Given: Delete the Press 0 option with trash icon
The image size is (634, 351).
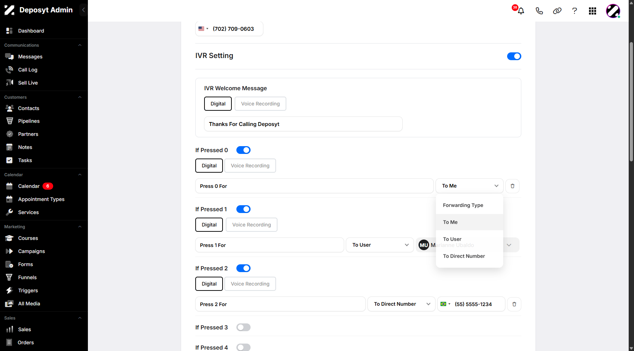Looking at the screenshot, I should [512, 186].
